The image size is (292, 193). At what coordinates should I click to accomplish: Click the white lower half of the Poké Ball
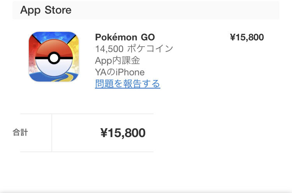tap(54, 68)
